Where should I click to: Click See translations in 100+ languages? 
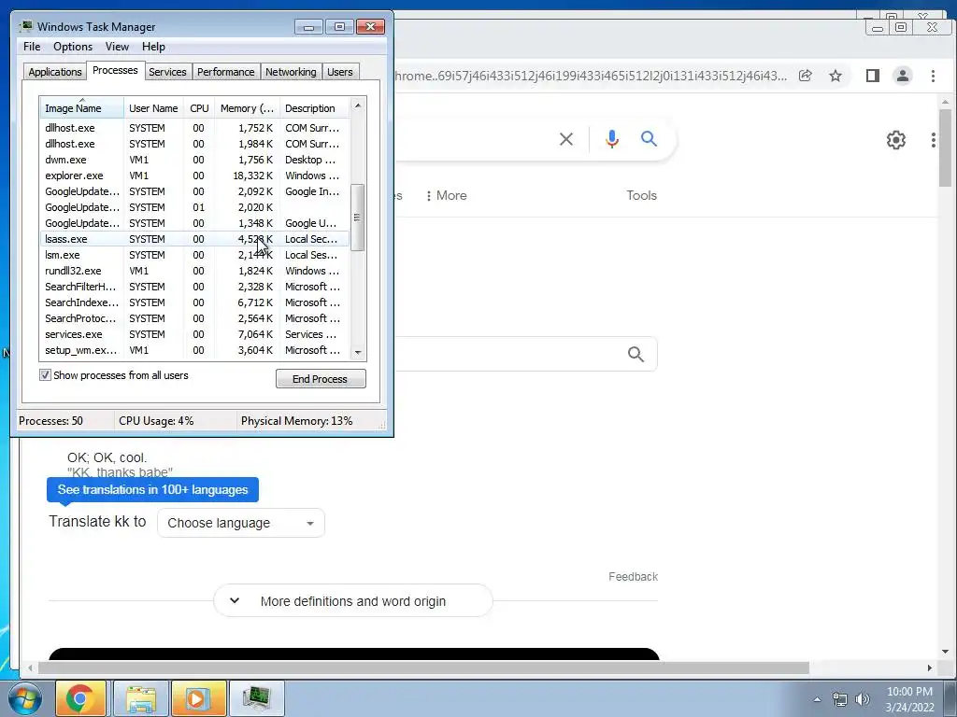(x=152, y=489)
